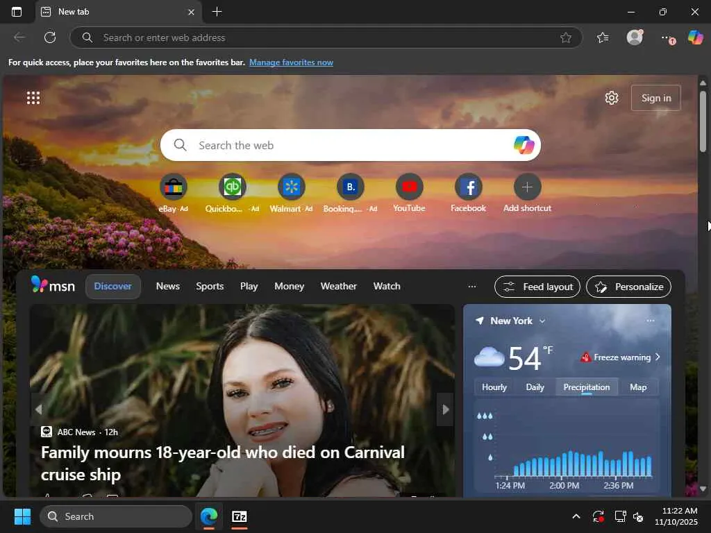Open 7-Zip from the taskbar
This screenshot has height=533, width=711.
click(x=239, y=516)
